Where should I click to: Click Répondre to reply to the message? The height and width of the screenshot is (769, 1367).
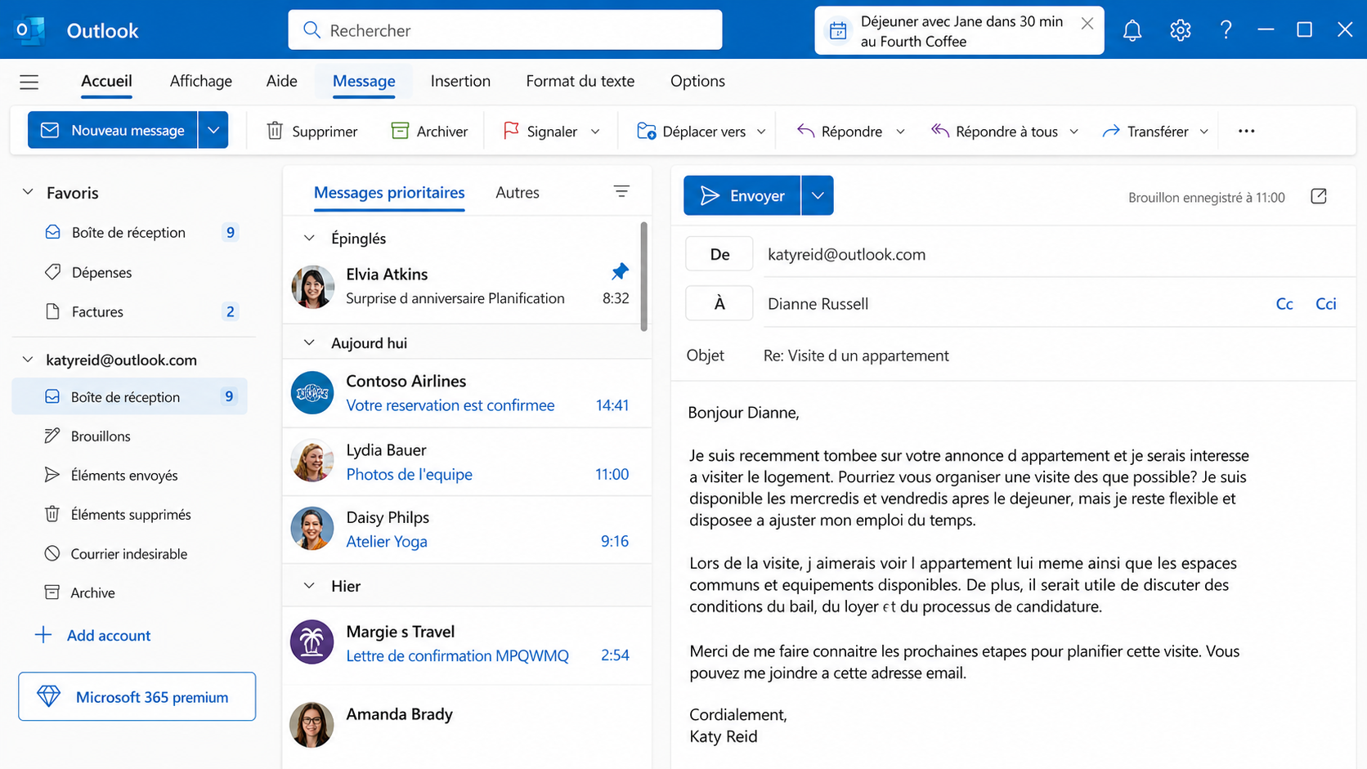[840, 131]
